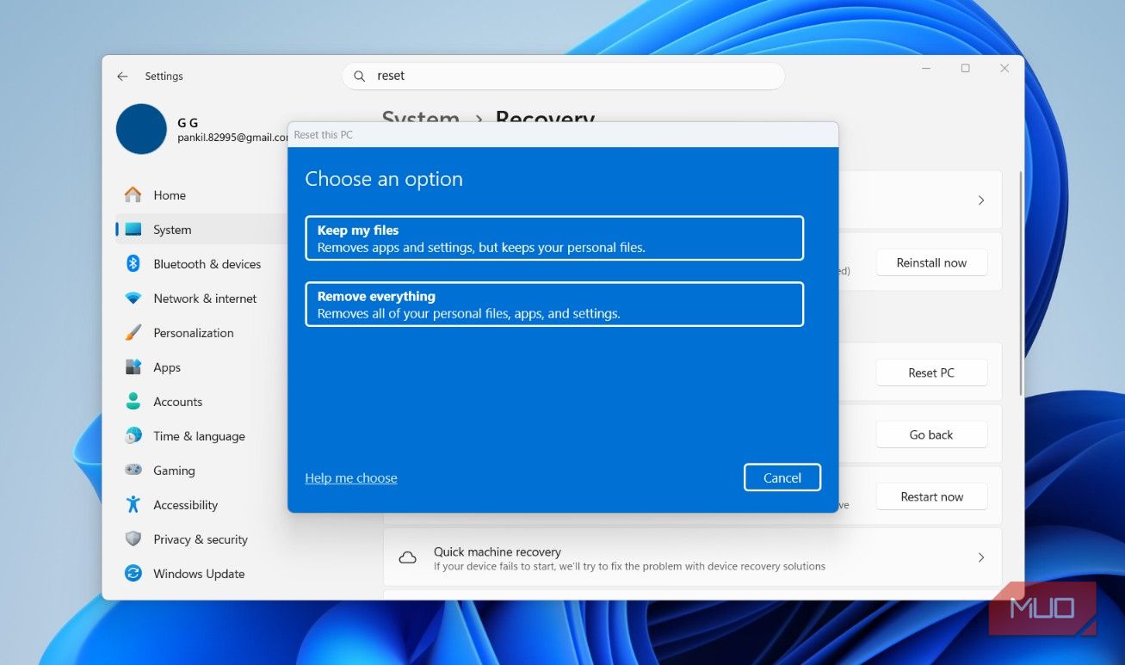Expand the Quick machine recovery chevron
Screen dimensions: 1125x665
(981, 557)
